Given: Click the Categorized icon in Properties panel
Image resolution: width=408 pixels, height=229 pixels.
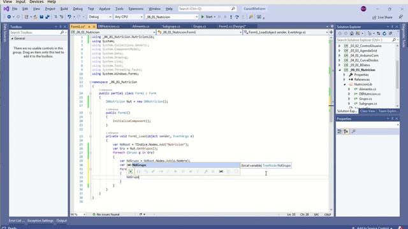Looking at the screenshot, I should [339, 132].
